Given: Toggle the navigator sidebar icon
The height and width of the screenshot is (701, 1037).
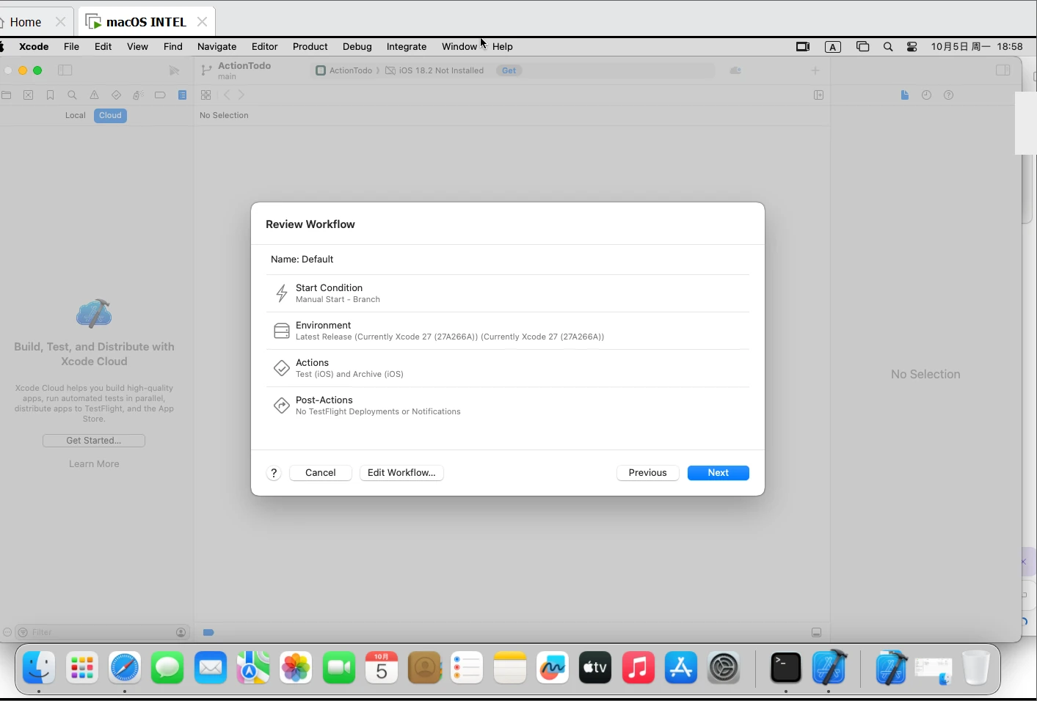Looking at the screenshot, I should [65, 70].
